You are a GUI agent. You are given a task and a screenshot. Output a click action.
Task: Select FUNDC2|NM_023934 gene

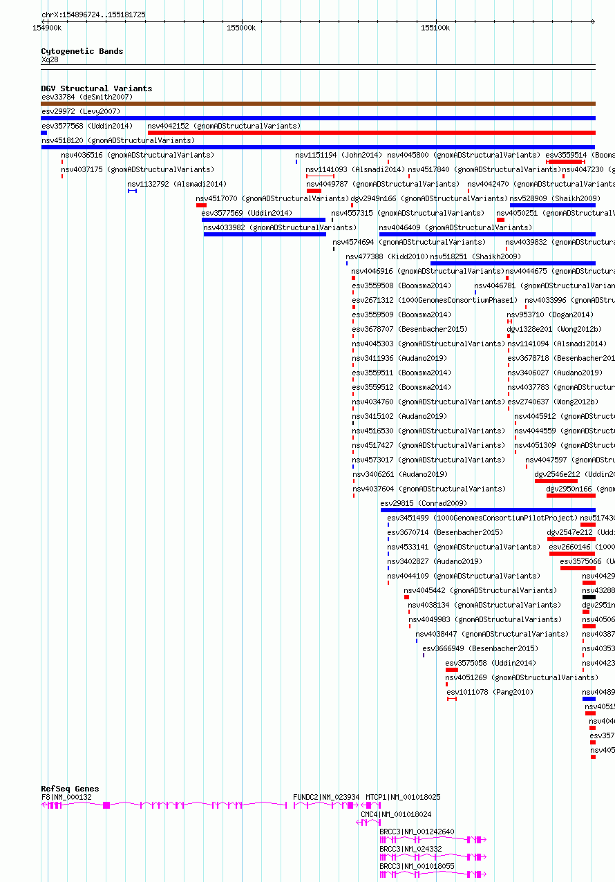point(326,798)
